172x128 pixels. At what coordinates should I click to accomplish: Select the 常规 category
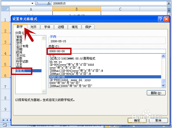pyautogui.click(x=19, y=37)
